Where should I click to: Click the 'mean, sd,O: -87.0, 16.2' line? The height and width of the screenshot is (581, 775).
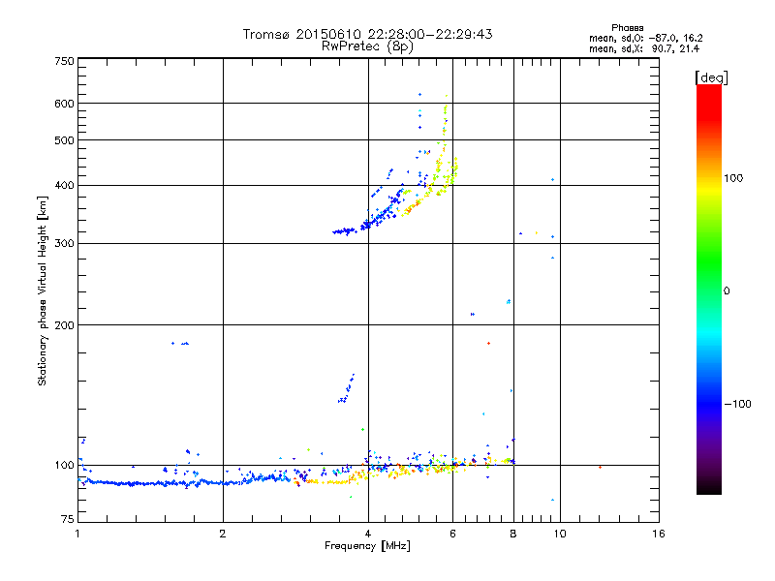(645, 38)
